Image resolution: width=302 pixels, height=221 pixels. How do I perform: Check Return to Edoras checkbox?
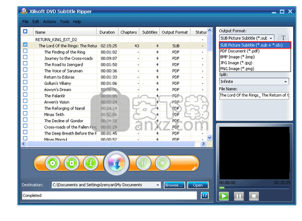25,76
